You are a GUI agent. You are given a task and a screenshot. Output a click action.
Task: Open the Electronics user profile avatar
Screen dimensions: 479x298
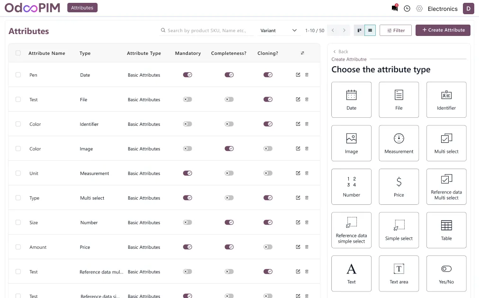tap(468, 9)
